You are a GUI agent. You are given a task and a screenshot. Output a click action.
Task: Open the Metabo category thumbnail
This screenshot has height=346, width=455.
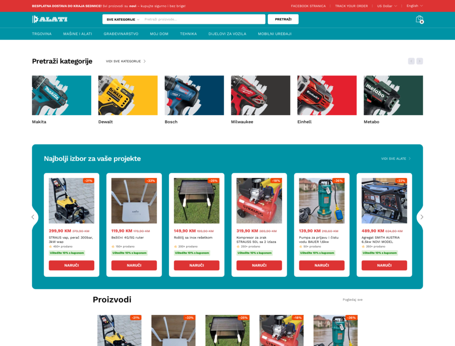click(x=393, y=95)
